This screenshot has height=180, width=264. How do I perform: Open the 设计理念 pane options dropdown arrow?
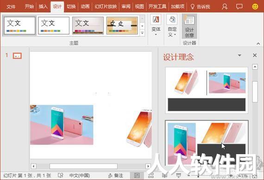(239, 55)
